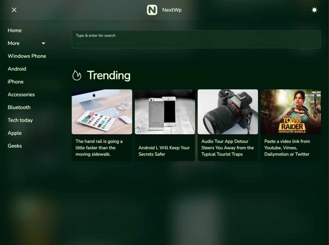Click the NextWp logo icon

pyautogui.click(x=152, y=10)
